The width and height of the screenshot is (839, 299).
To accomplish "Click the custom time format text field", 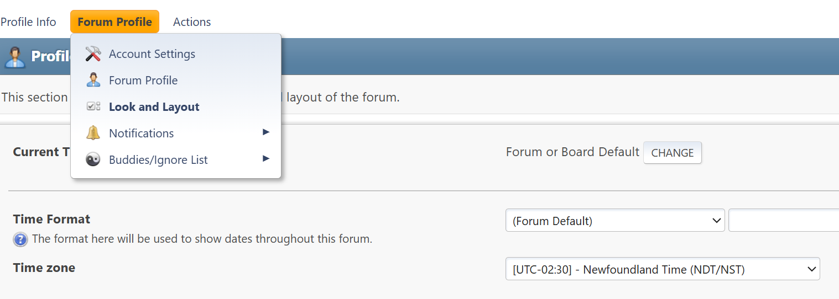I will tap(783, 221).
